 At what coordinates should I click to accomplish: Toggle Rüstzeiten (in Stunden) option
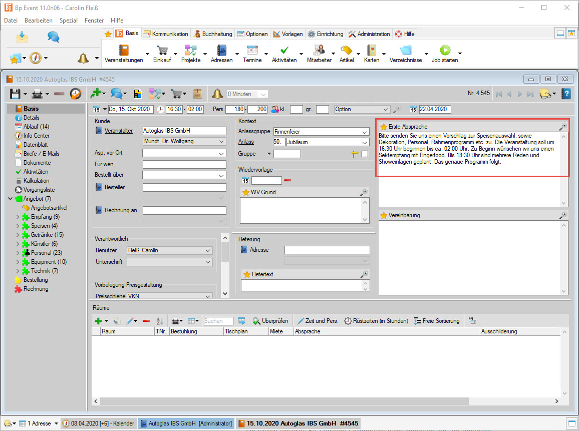click(x=377, y=321)
